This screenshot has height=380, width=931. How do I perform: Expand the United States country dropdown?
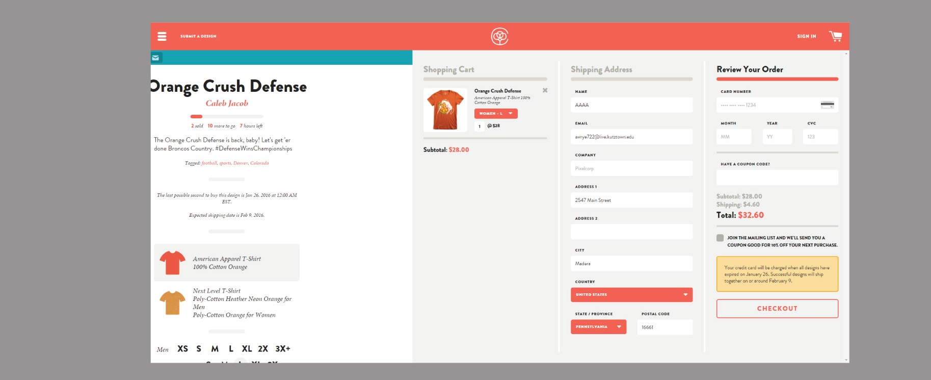coord(631,295)
